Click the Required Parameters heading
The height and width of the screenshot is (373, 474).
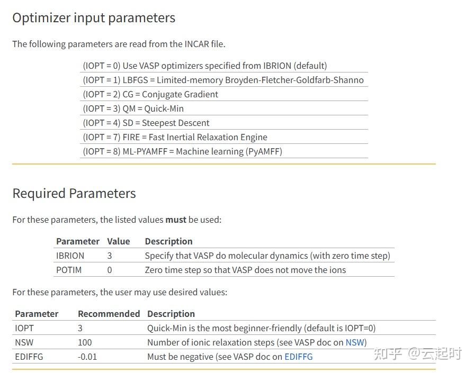tap(74, 194)
